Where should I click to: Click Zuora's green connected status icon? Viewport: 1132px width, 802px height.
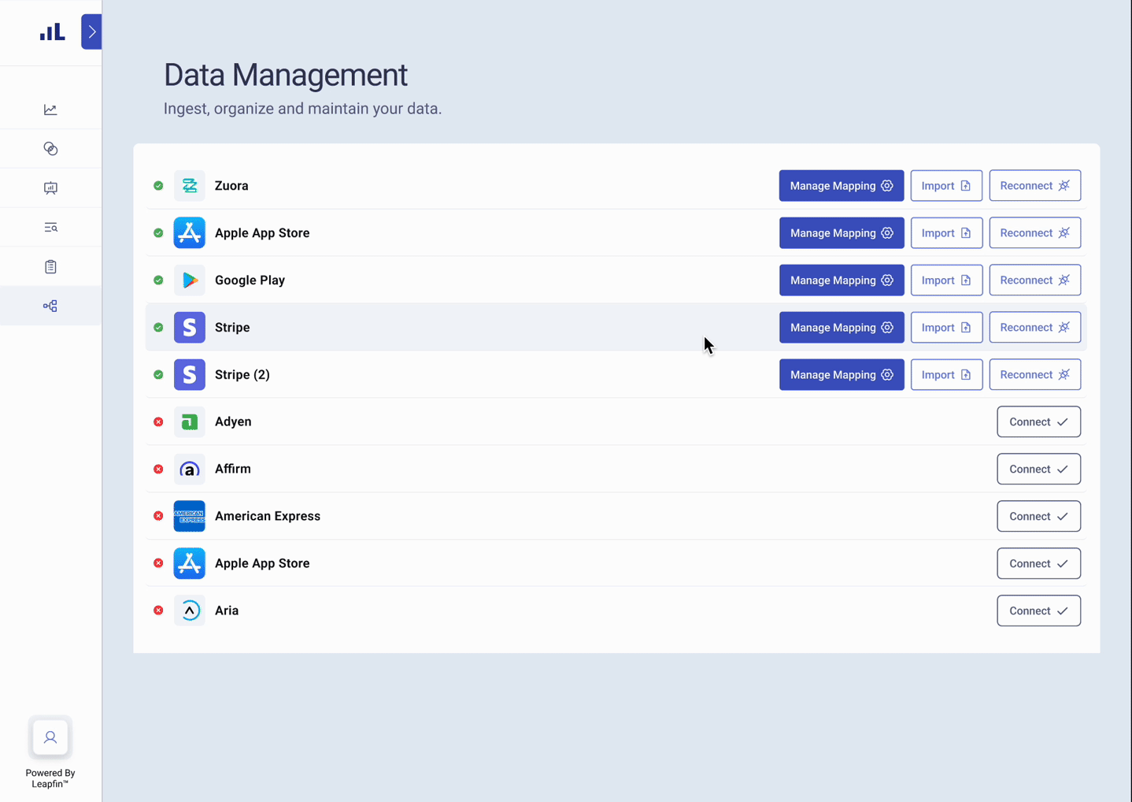(158, 186)
